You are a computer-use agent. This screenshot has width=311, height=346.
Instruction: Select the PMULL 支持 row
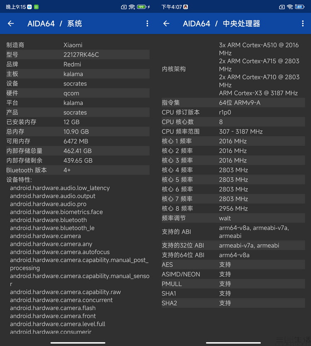pyautogui.click(x=233, y=284)
